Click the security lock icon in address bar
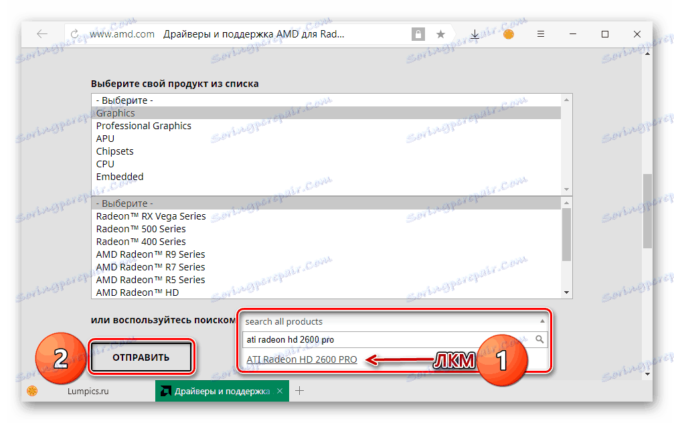The image size is (674, 423). 418,33
